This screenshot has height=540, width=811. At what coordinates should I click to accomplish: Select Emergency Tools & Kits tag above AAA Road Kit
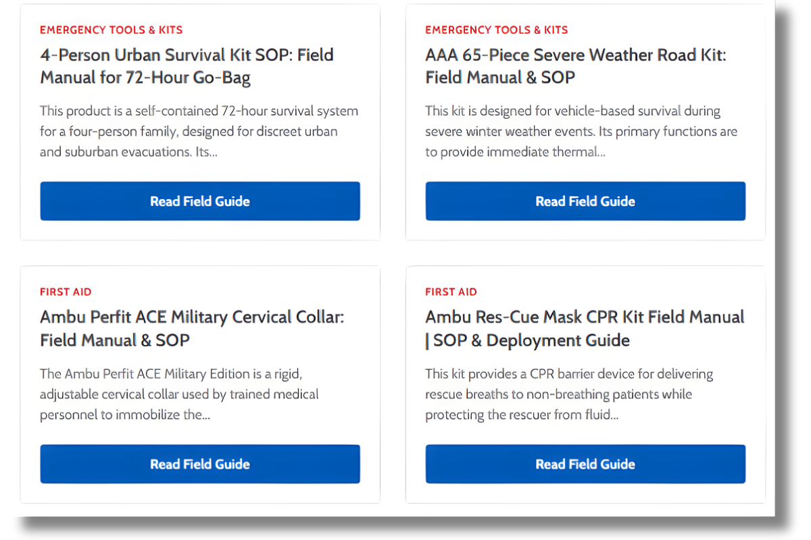[x=497, y=30]
